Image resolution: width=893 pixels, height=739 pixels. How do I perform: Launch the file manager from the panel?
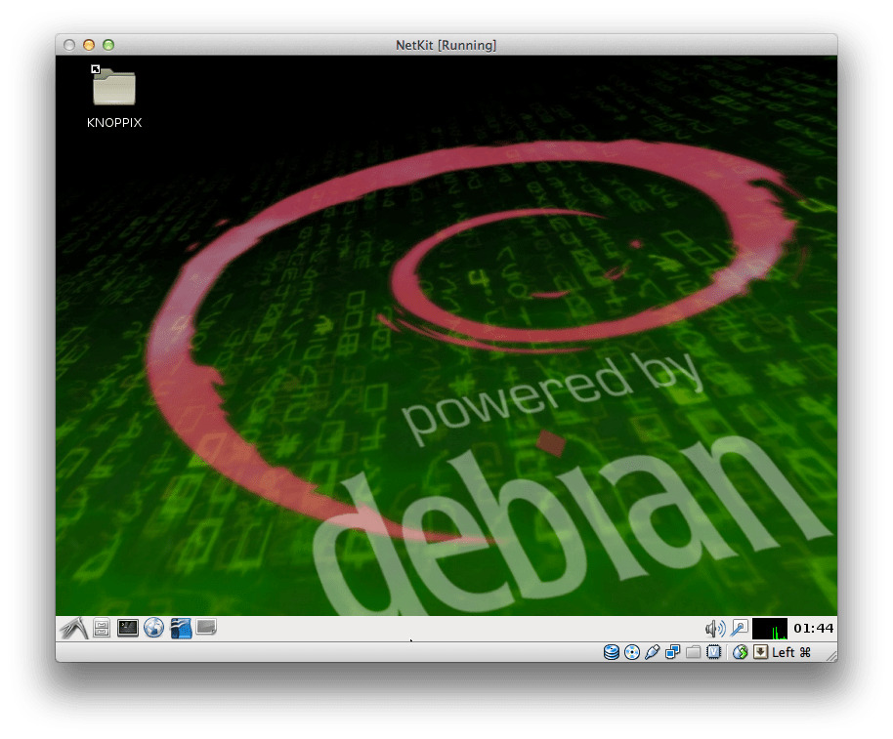102,628
